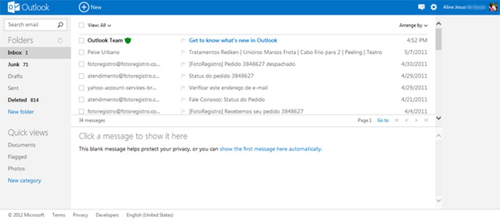Click the Go to page link
The image size is (500, 219).
[x=383, y=120]
